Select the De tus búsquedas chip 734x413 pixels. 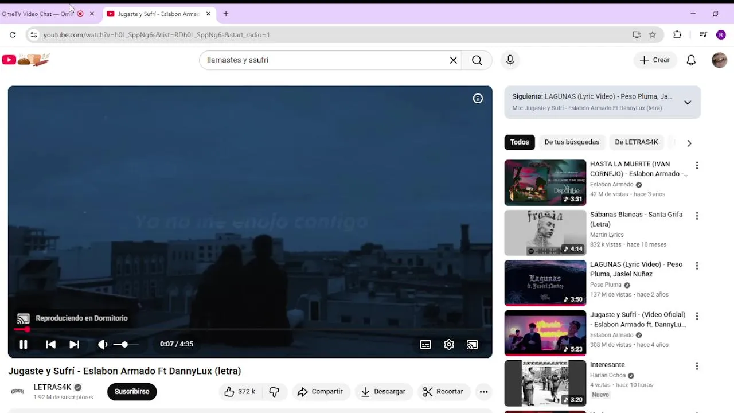pyautogui.click(x=572, y=142)
